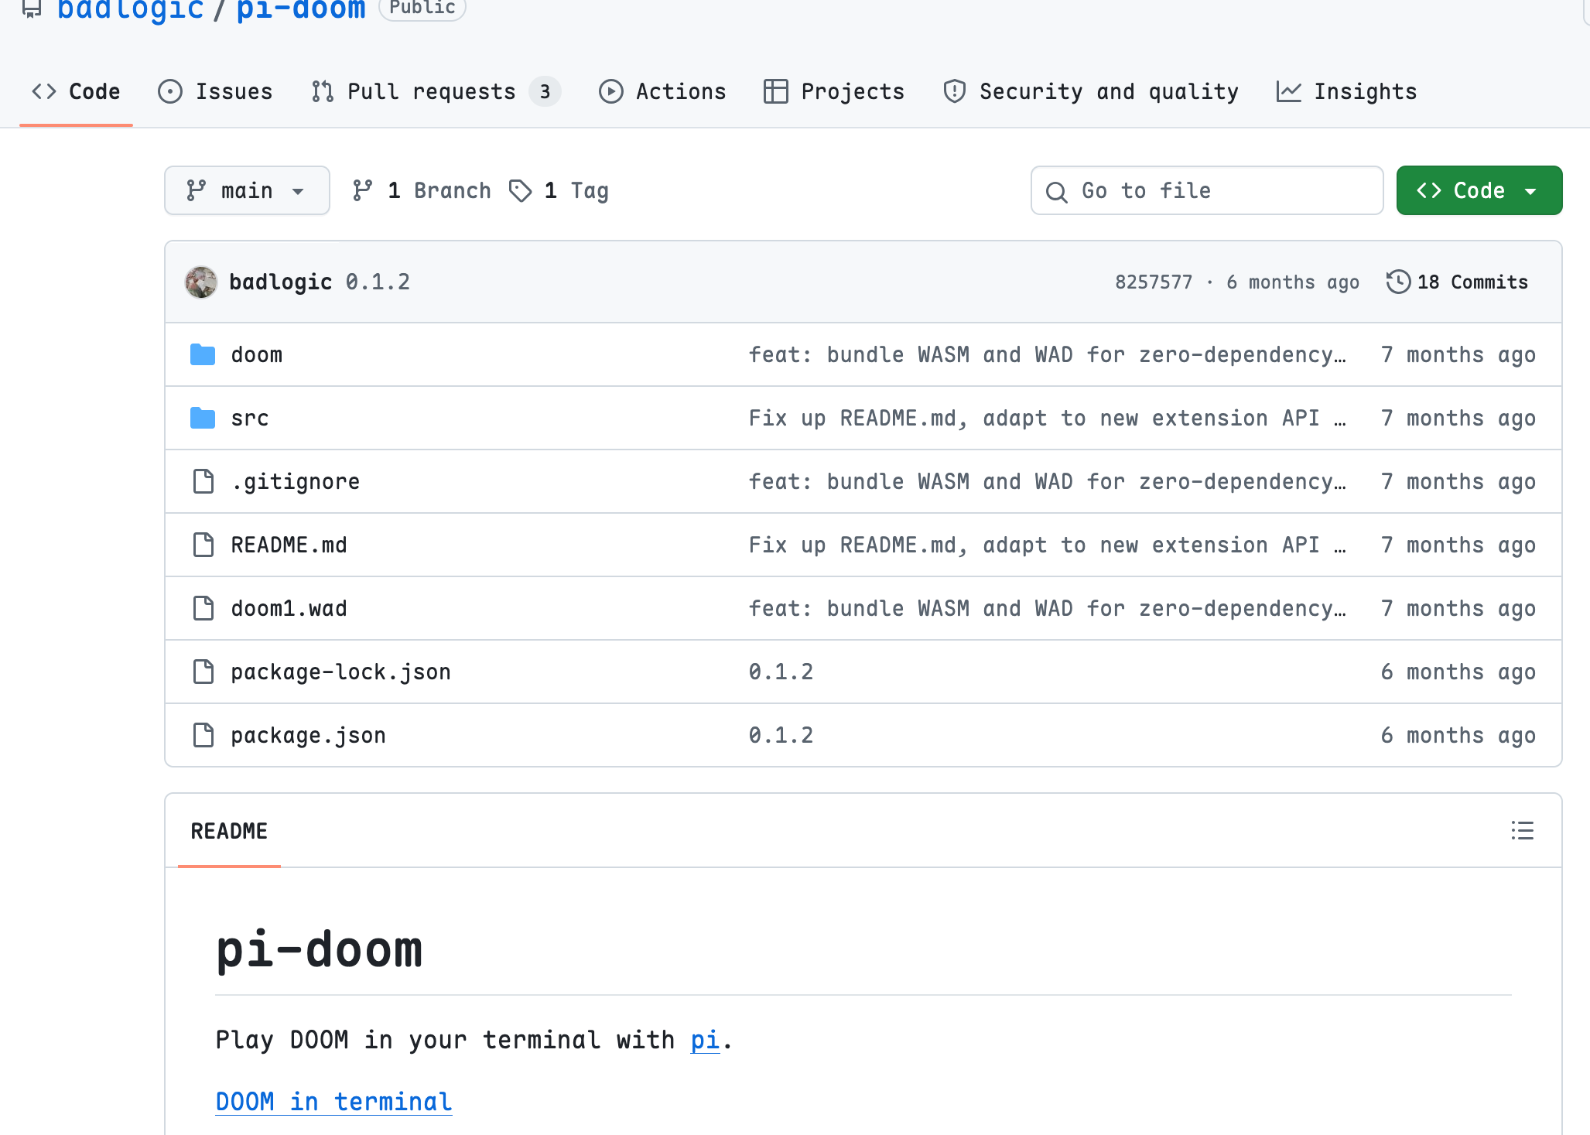Click the Issues circle icon
Image resolution: width=1590 pixels, height=1135 pixels.
pyautogui.click(x=170, y=91)
